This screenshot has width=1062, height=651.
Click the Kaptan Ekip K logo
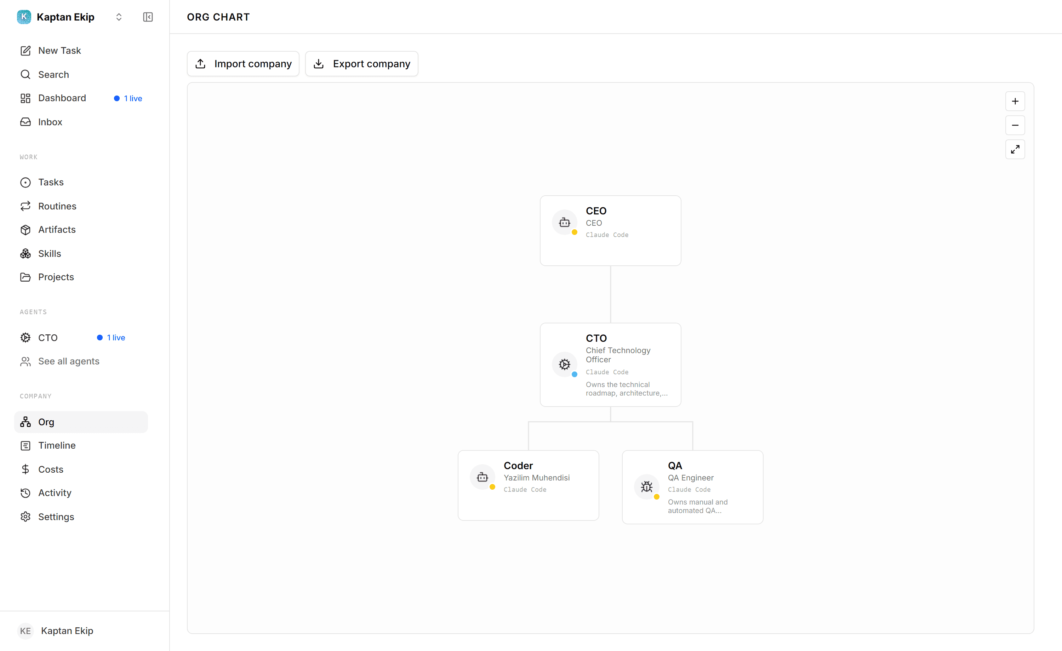click(24, 17)
